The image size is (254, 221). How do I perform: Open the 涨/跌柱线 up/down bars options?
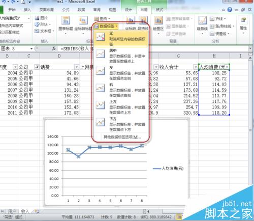pyautogui.click(x=222, y=26)
